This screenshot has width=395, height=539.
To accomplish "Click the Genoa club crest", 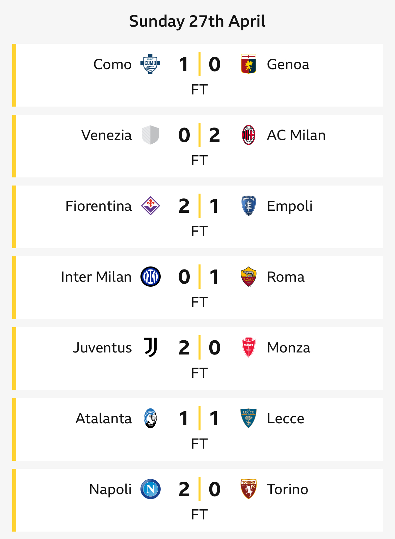I will (248, 64).
